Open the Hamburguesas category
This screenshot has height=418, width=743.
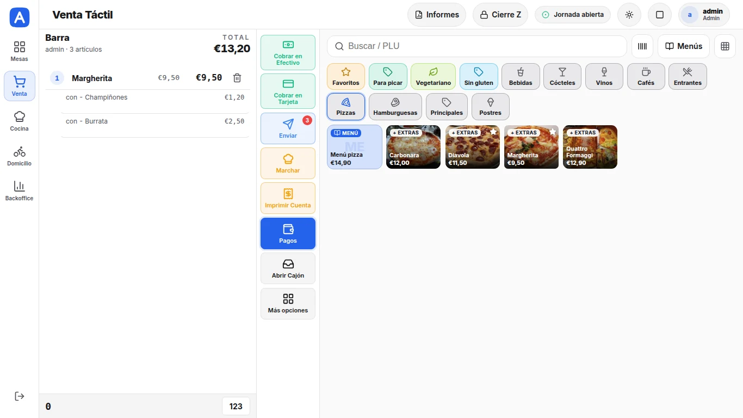pos(395,107)
